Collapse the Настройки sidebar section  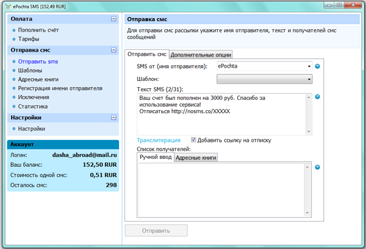tap(113, 117)
